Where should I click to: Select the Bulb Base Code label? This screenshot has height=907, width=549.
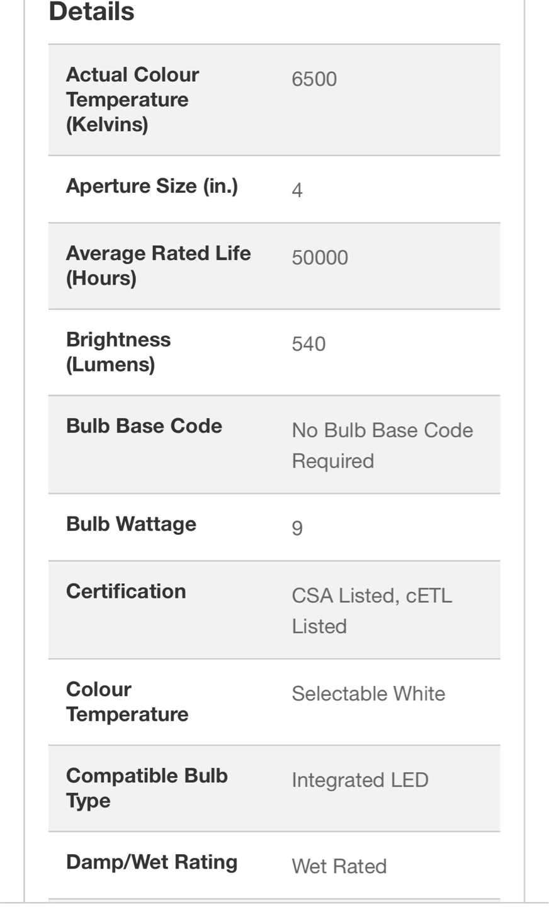point(144,426)
